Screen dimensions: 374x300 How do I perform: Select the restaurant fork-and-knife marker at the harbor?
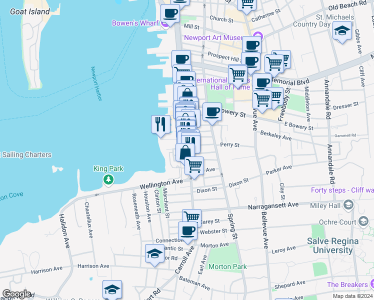[x=161, y=125]
